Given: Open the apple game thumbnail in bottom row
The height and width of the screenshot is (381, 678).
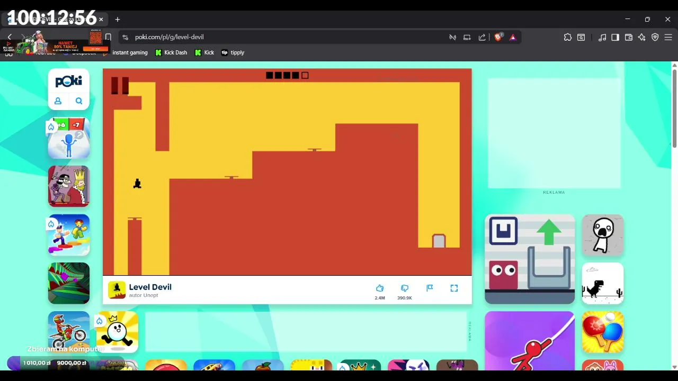Looking at the screenshot, I should (263, 365).
